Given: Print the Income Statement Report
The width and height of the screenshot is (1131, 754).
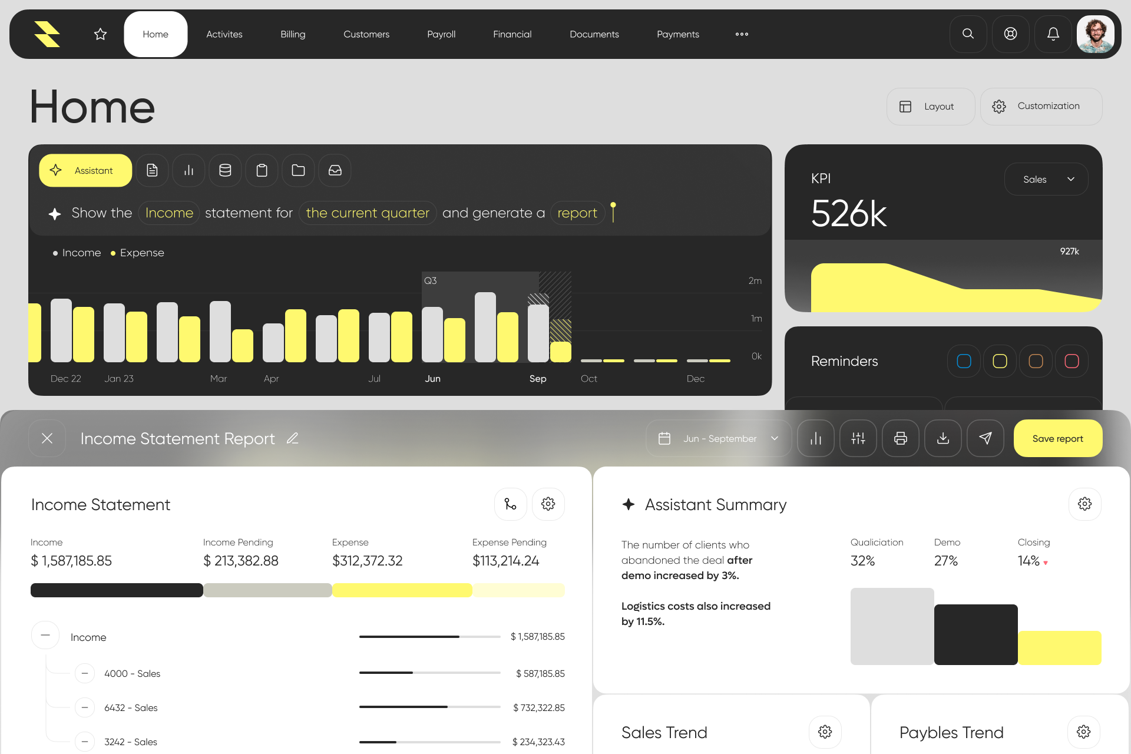Looking at the screenshot, I should click(900, 438).
